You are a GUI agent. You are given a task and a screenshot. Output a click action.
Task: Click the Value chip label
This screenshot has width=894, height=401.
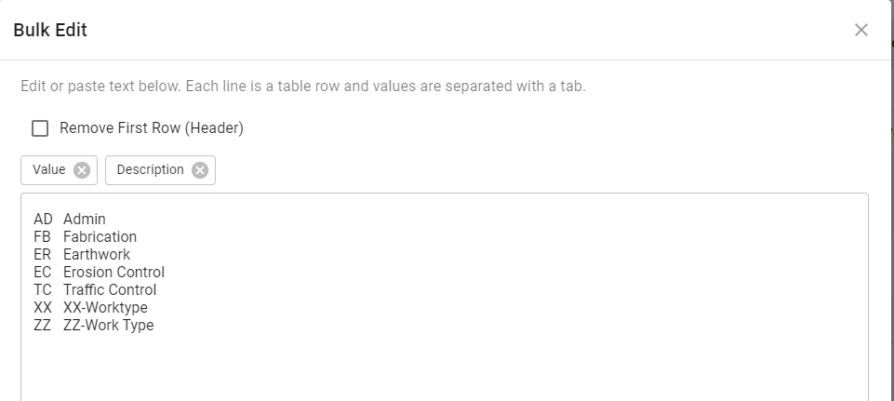[x=49, y=170]
